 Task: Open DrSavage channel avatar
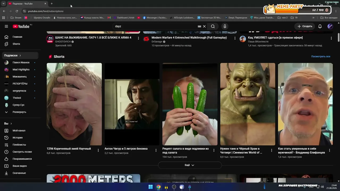tap(146, 39)
